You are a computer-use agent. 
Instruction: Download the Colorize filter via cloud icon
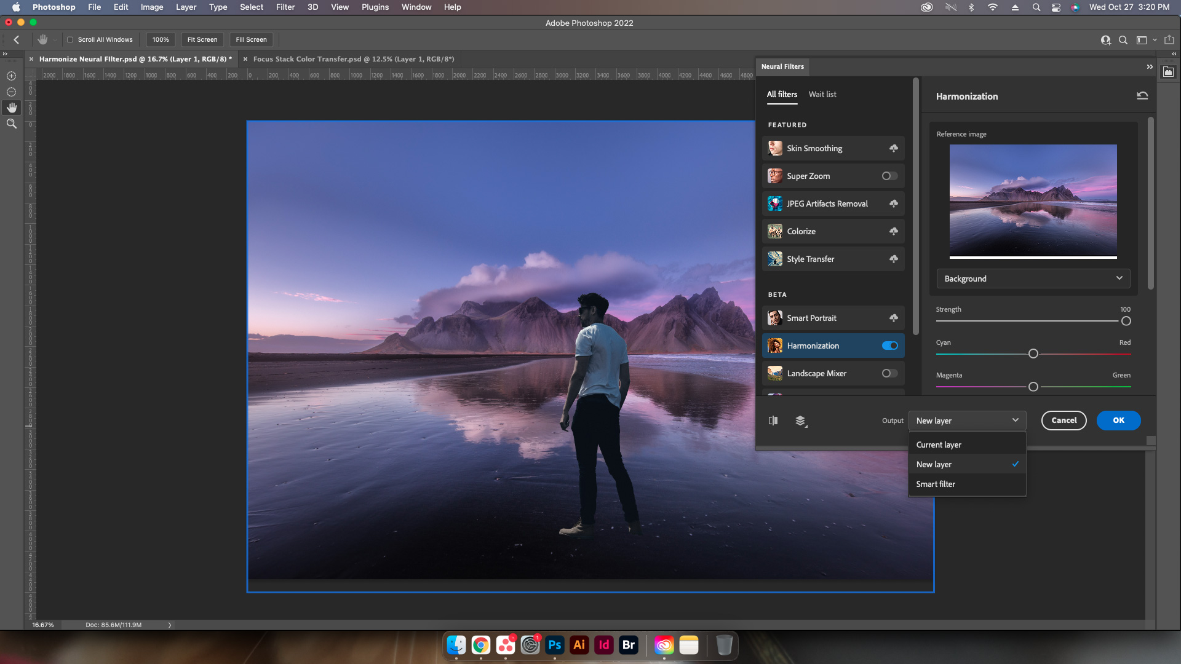(893, 231)
